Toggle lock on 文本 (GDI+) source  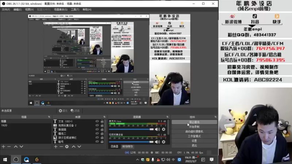(x=102, y=121)
